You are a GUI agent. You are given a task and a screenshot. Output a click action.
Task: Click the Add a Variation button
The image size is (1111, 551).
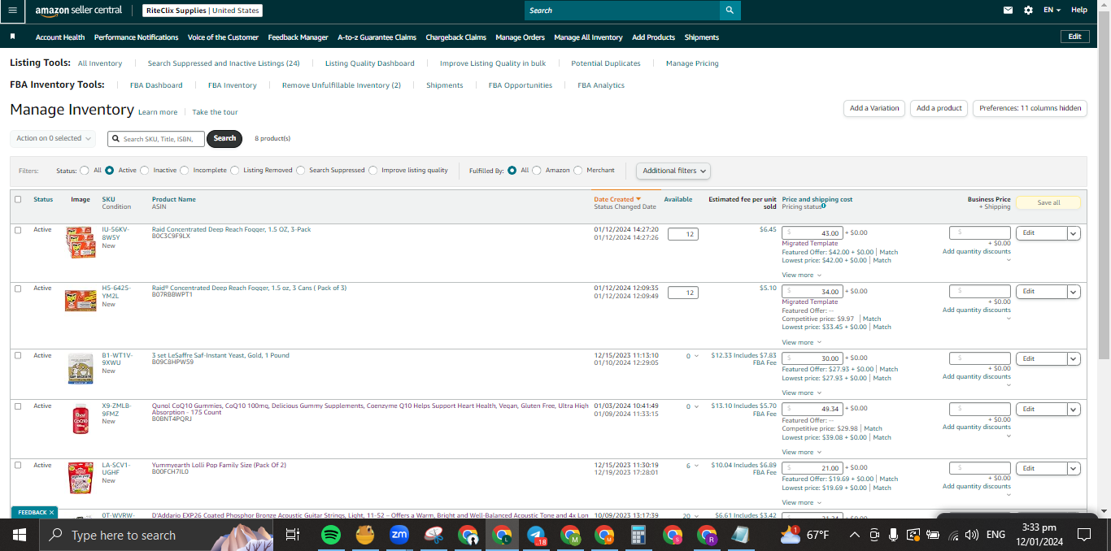click(x=874, y=108)
